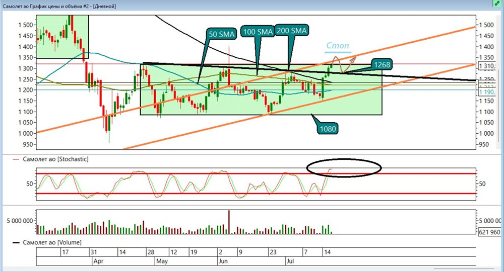Click the last volume value 621 960
Image resolution: width=504 pixels, height=272 pixels.
pos(489,232)
